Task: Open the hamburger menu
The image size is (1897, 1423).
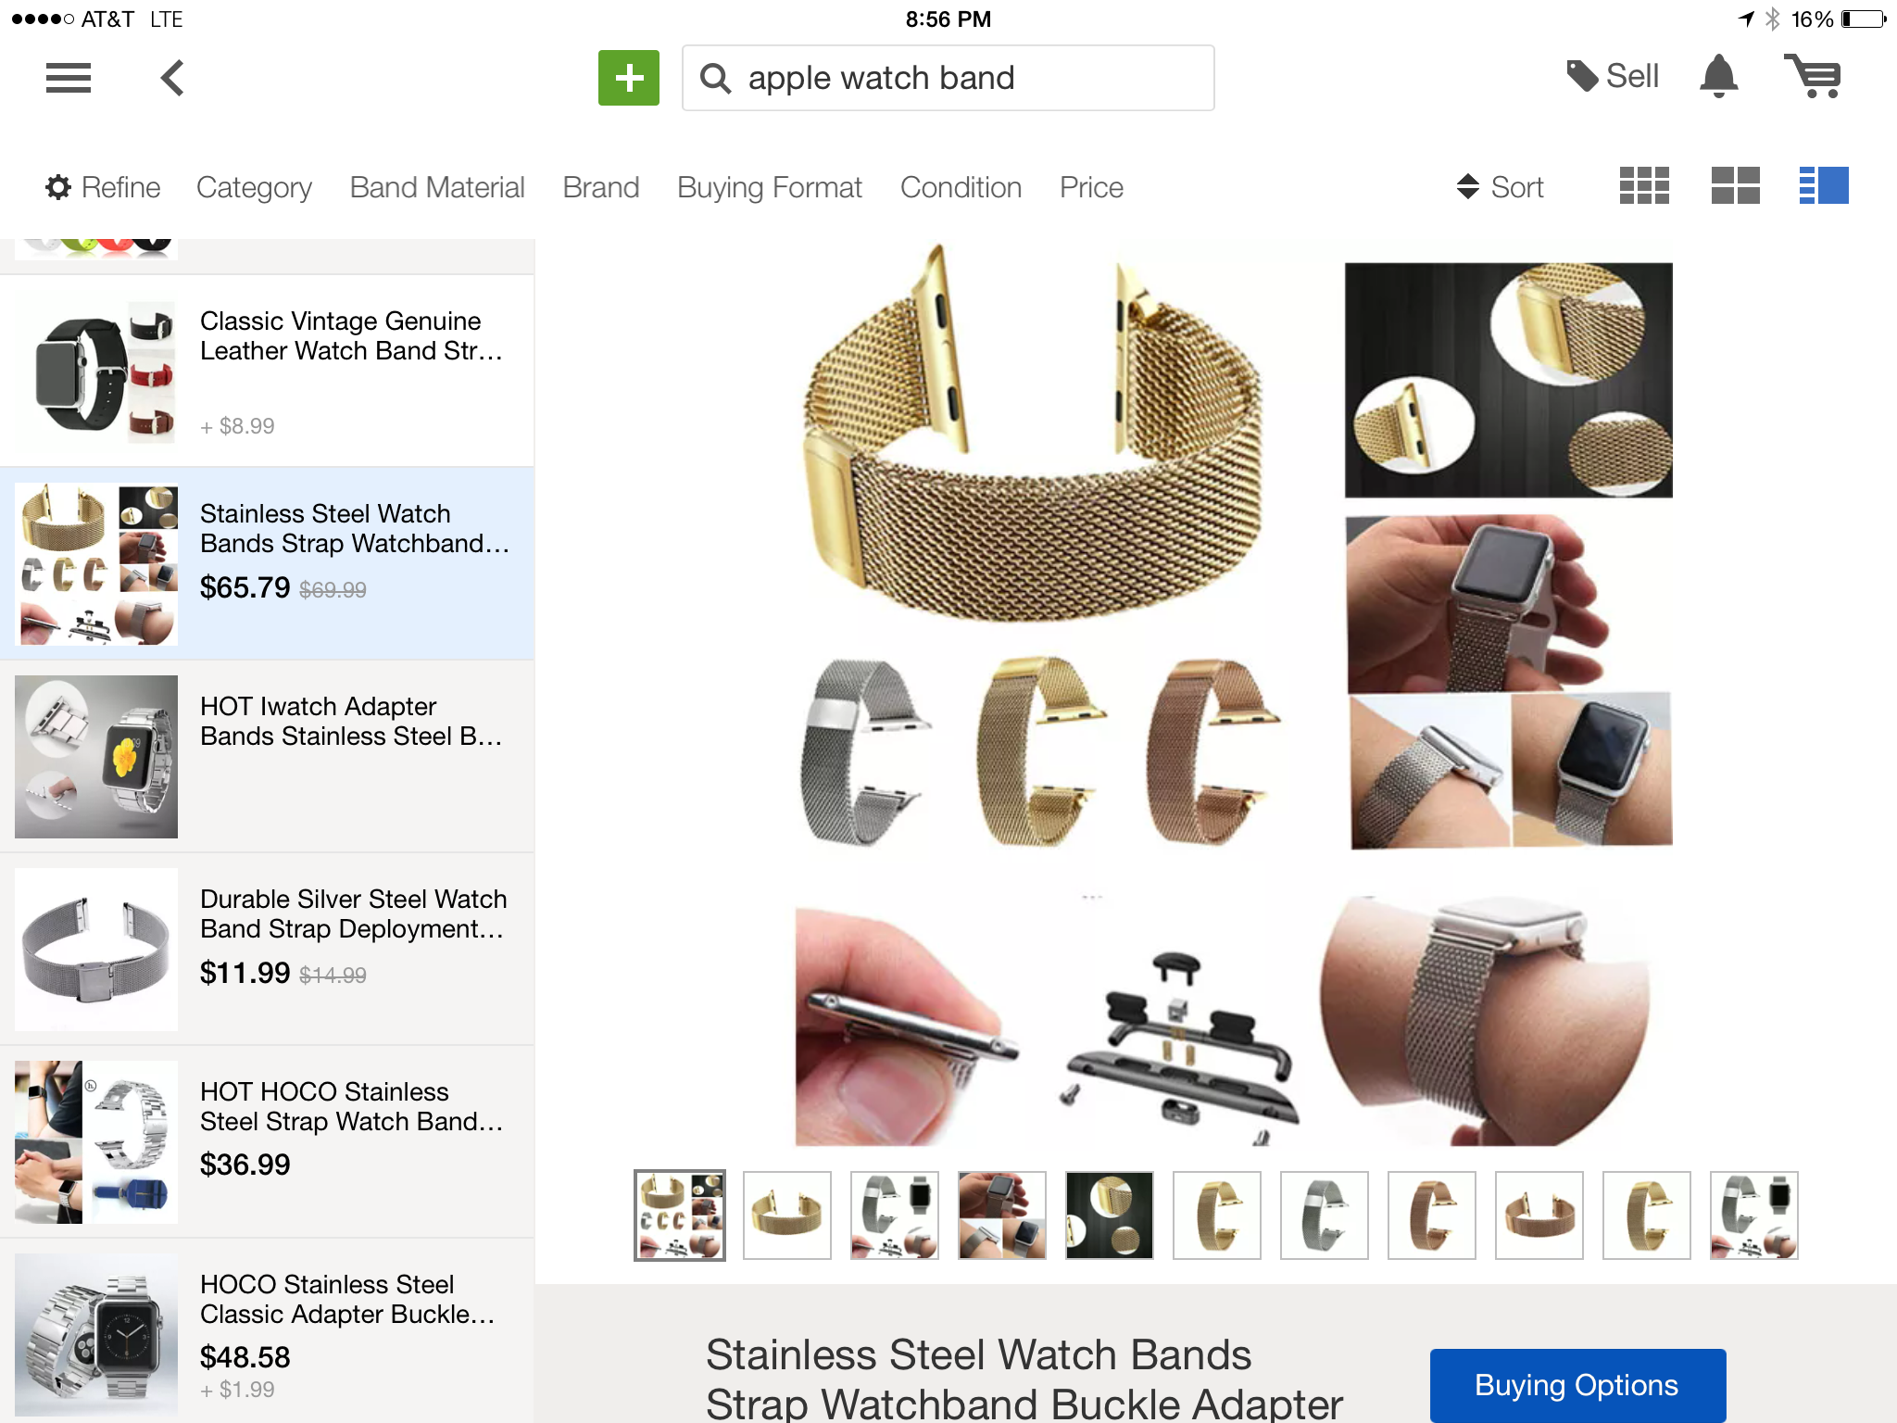Action: click(x=69, y=78)
